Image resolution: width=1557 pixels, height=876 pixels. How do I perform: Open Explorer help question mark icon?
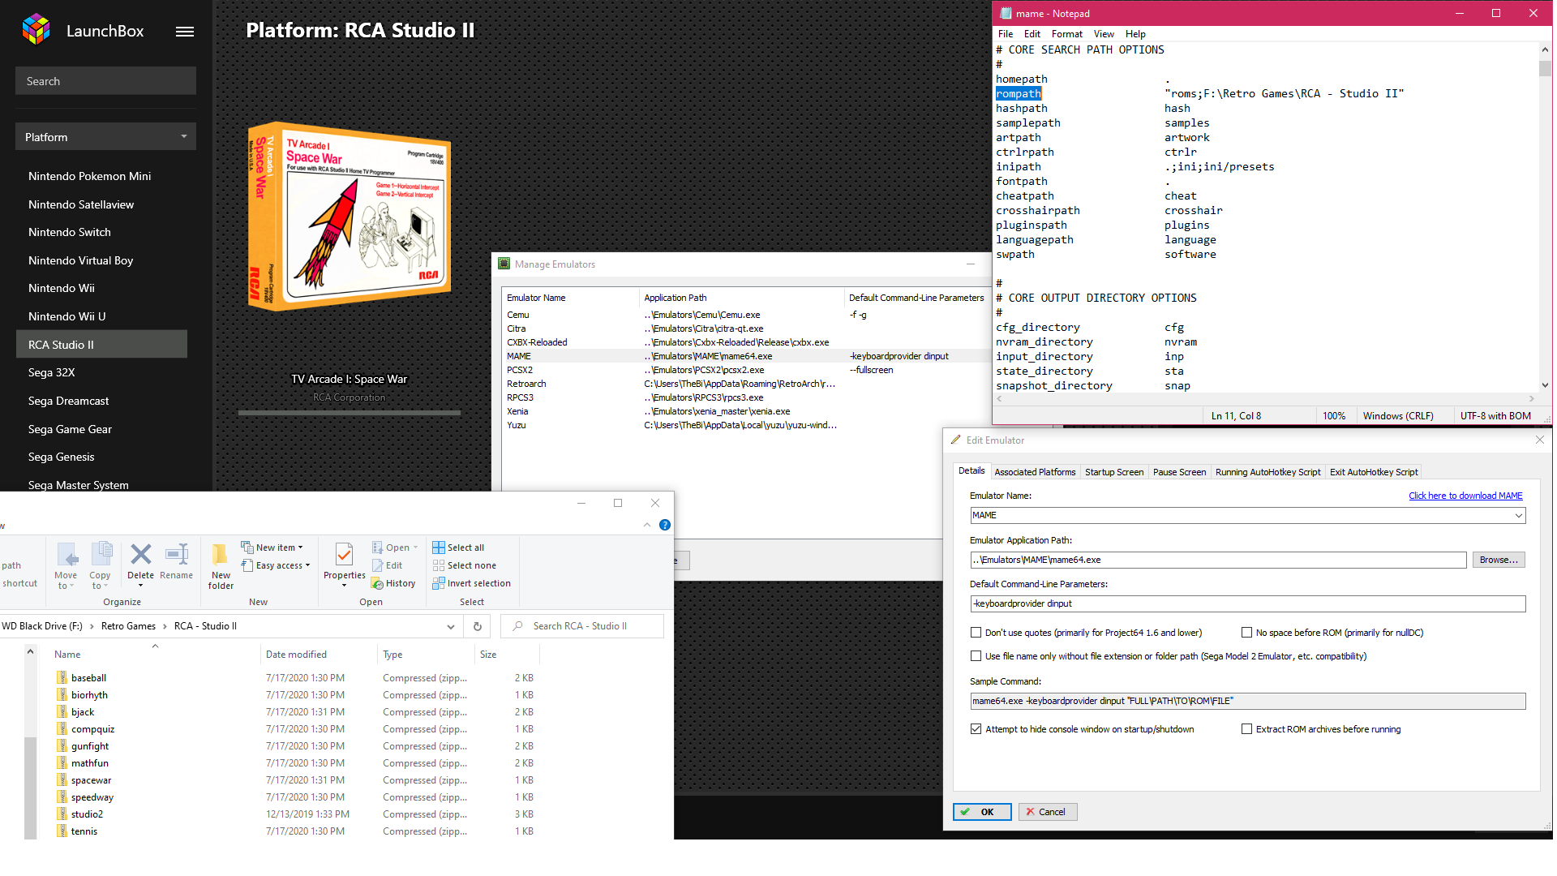(x=665, y=525)
